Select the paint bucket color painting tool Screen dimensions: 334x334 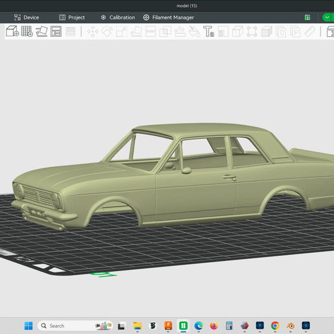coord(194,32)
